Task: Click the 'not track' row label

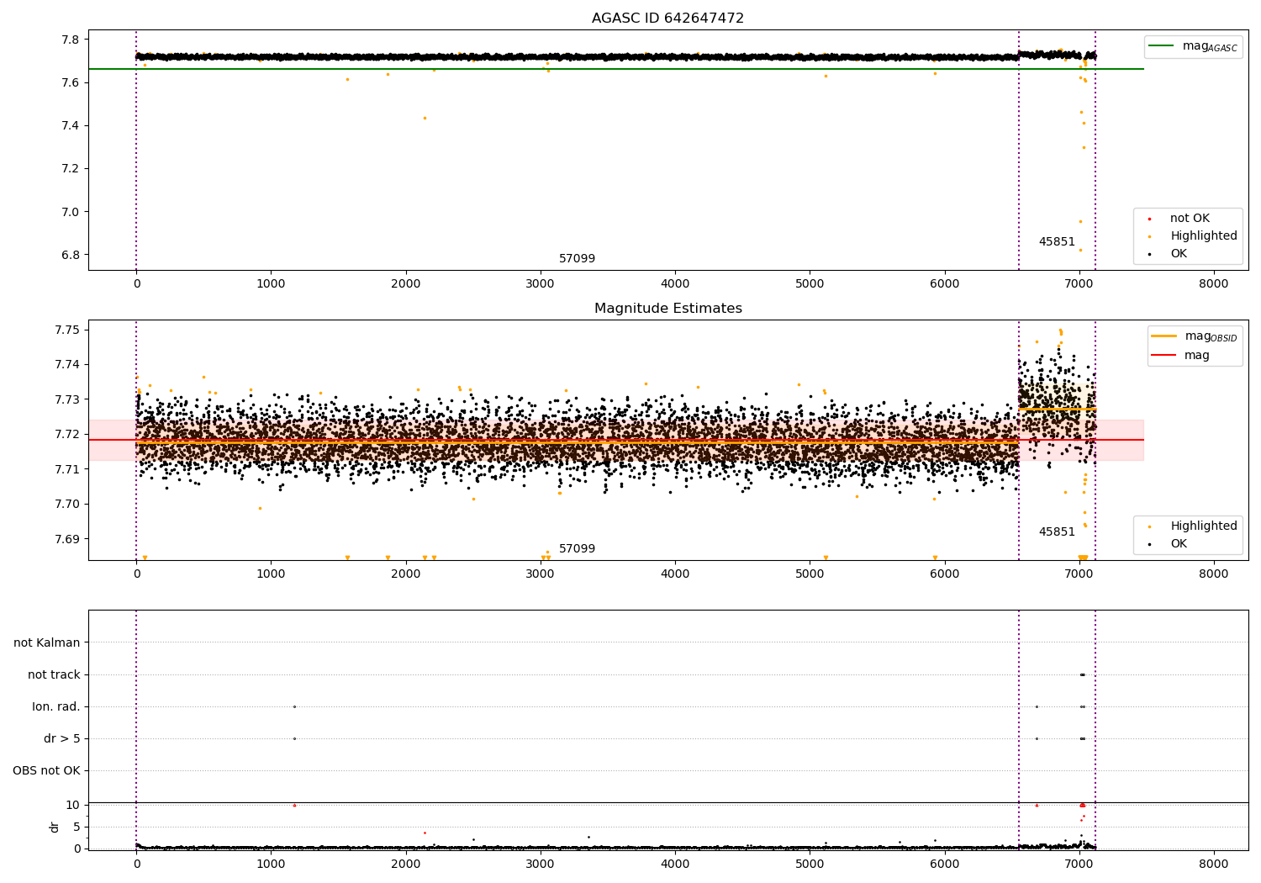Action: click(x=54, y=675)
